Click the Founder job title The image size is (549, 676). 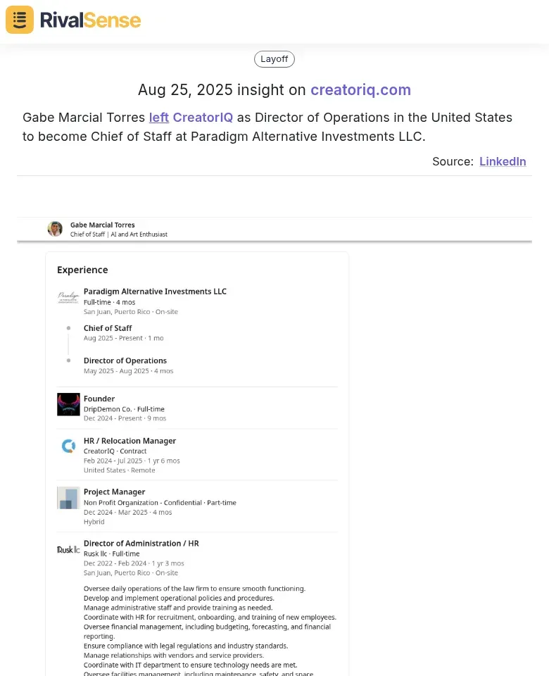tap(99, 399)
